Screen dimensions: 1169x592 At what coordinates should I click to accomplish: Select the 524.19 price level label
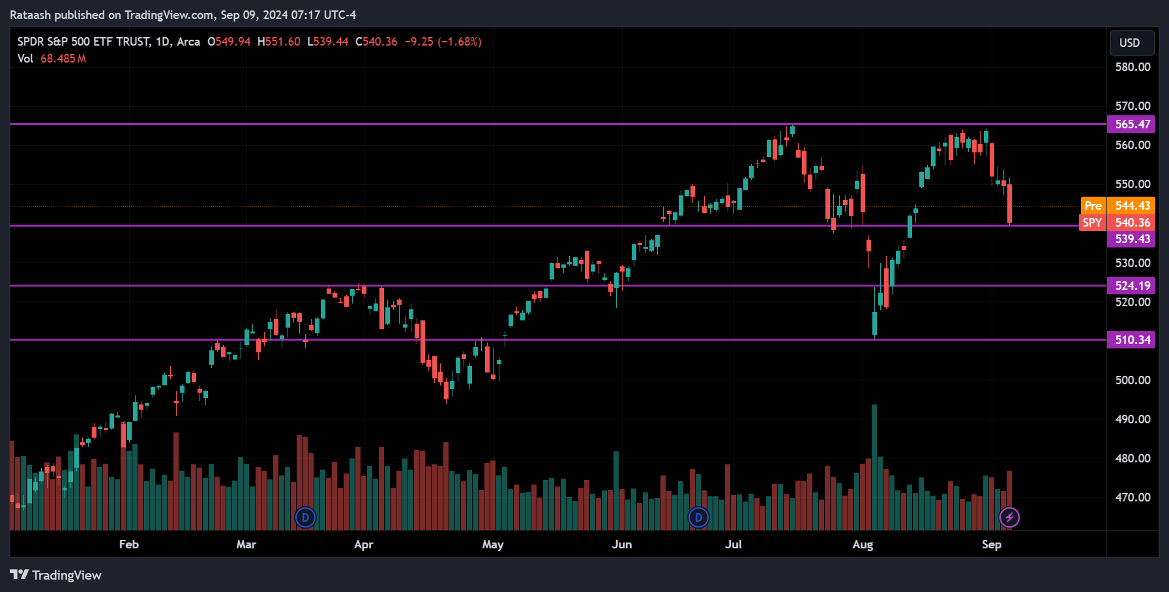pyautogui.click(x=1131, y=286)
